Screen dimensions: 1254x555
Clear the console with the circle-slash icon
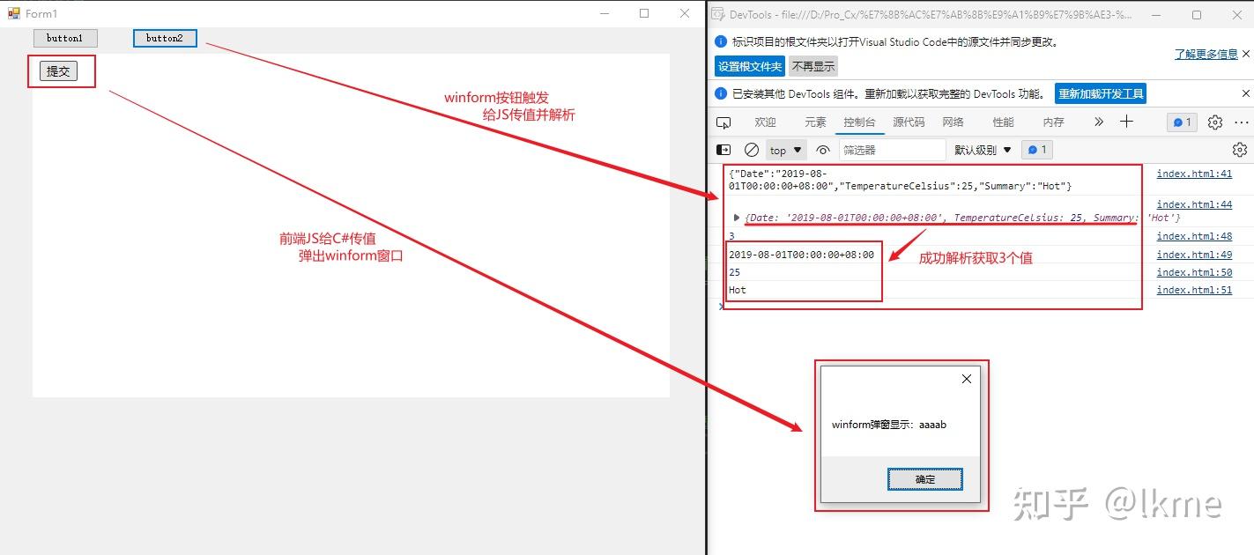(751, 149)
